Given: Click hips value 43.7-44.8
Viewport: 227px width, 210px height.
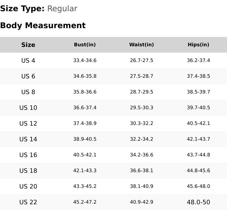Looking at the screenshot, I should 198,155.
